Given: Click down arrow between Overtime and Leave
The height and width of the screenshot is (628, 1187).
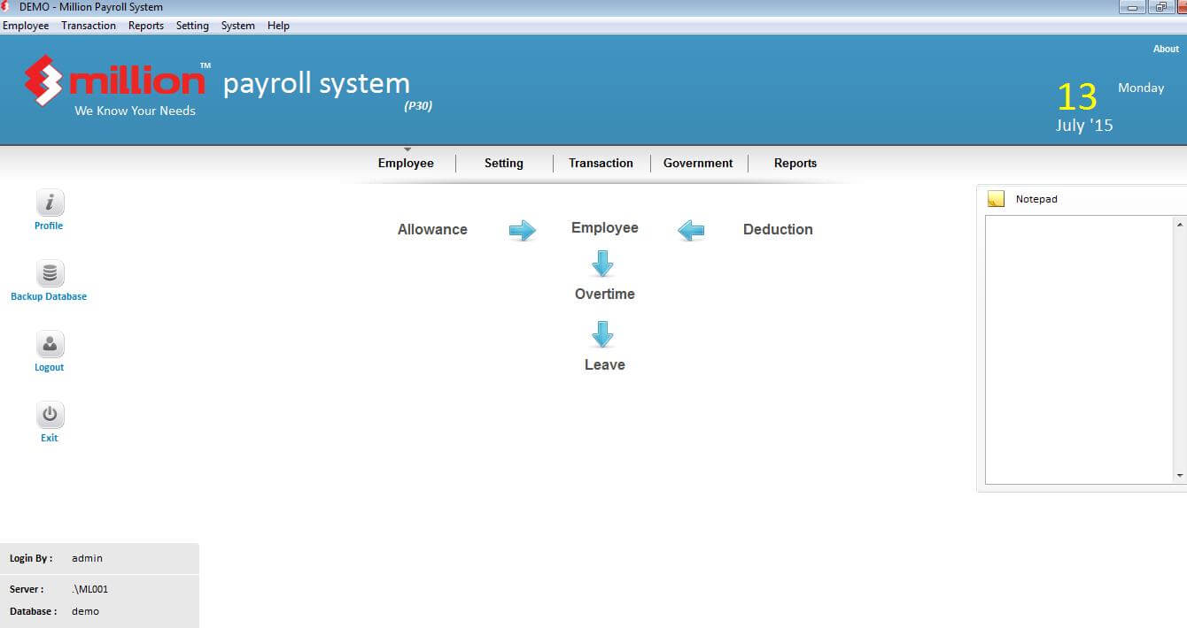Looking at the screenshot, I should 602,334.
